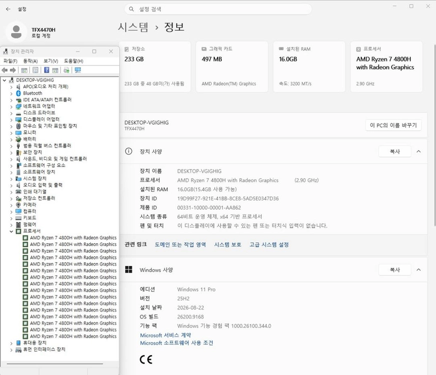The width and height of the screenshot is (436, 375).
Task: Select the 키보드 category icon
Action: click(x=18, y=217)
